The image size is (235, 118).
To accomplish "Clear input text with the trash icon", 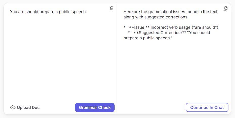I will (x=112, y=8).
